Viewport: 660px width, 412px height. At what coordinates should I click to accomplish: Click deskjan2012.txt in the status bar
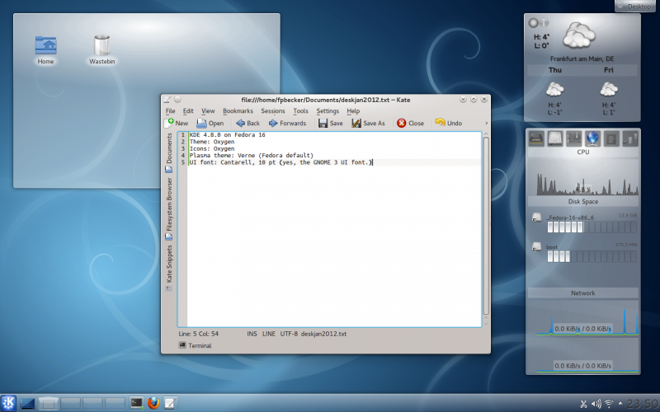click(323, 334)
